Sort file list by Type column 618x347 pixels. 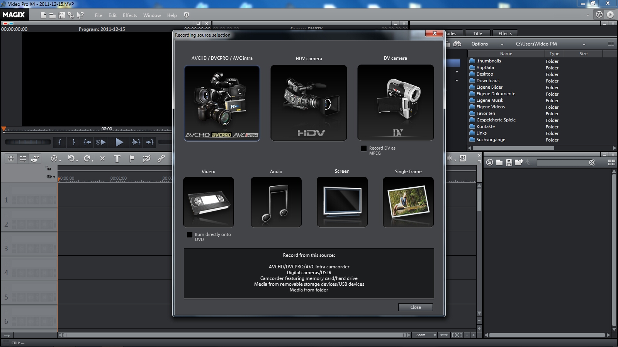pyautogui.click(x=554, y=54)
